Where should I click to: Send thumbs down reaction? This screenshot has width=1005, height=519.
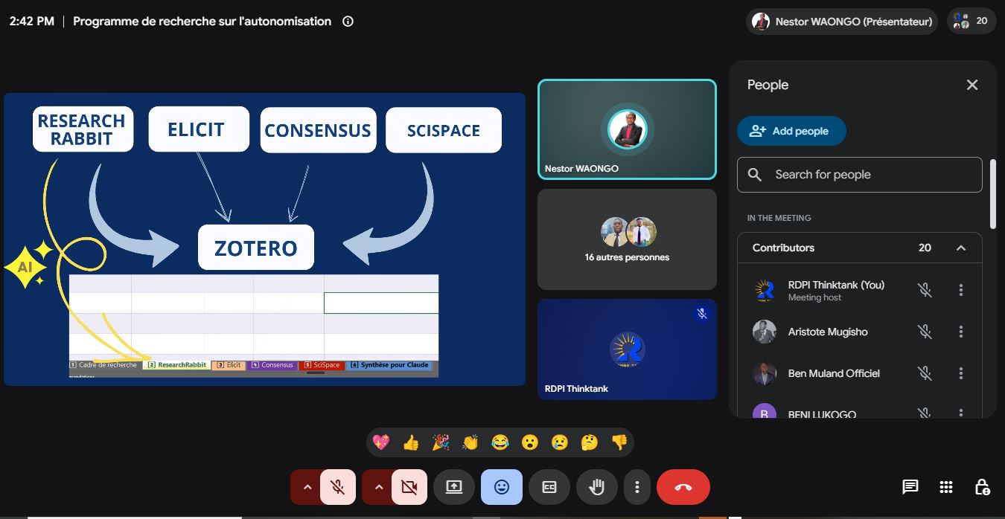[619, 442]
